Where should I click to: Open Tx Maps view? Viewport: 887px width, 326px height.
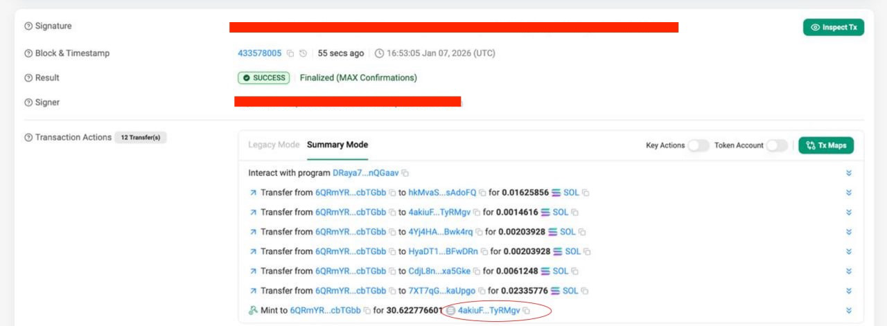coord(826,145)
